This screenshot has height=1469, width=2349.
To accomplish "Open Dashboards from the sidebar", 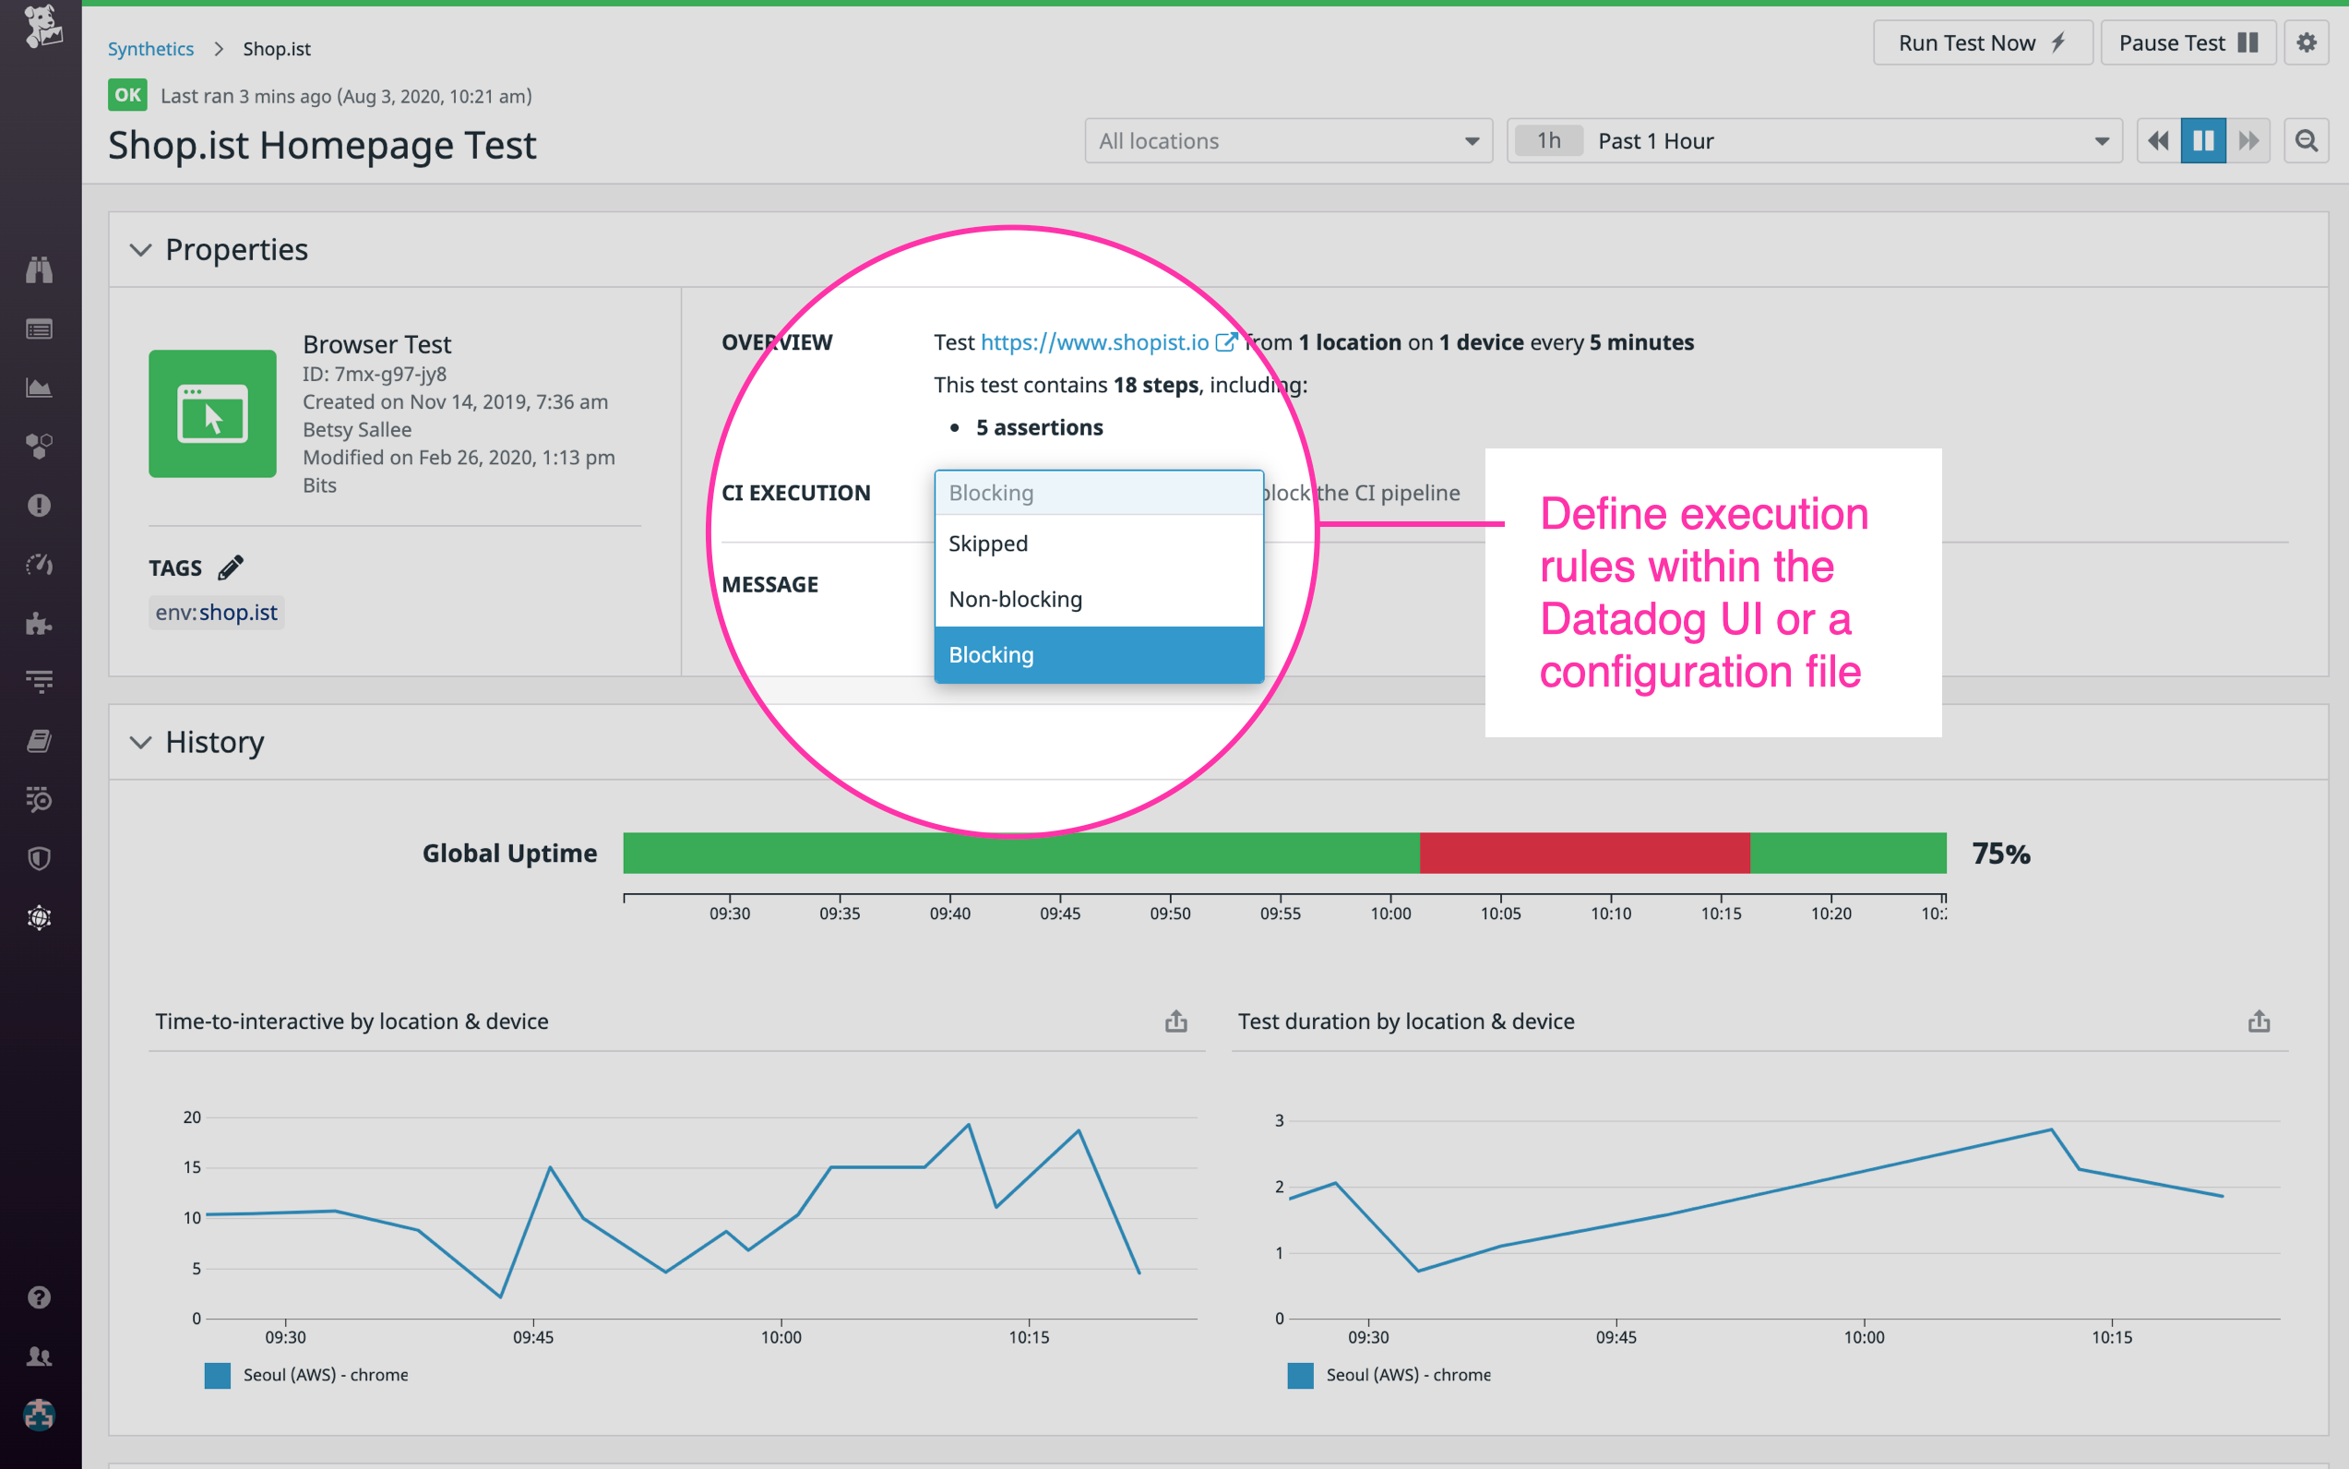I will point(39,387).
